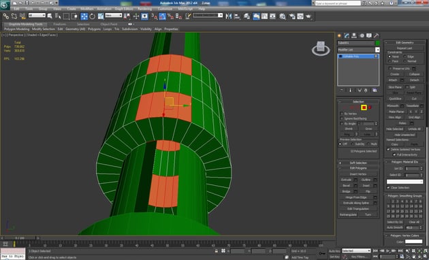
Task: Click the Unlink Selection icon
Action: [x=14, y=16]
